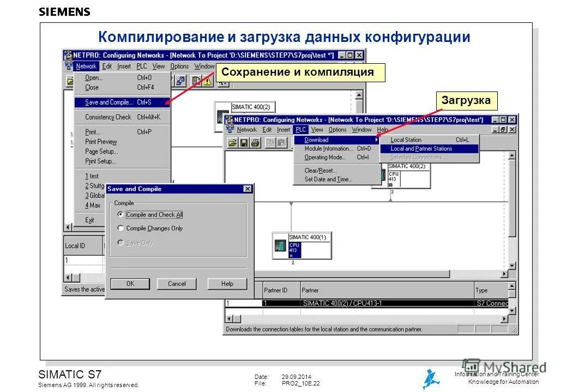Click the Copy icon in front window toolbar

coord(270,143)
